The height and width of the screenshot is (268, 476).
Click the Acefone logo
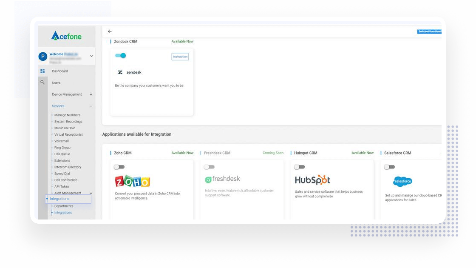click(66, 36)
